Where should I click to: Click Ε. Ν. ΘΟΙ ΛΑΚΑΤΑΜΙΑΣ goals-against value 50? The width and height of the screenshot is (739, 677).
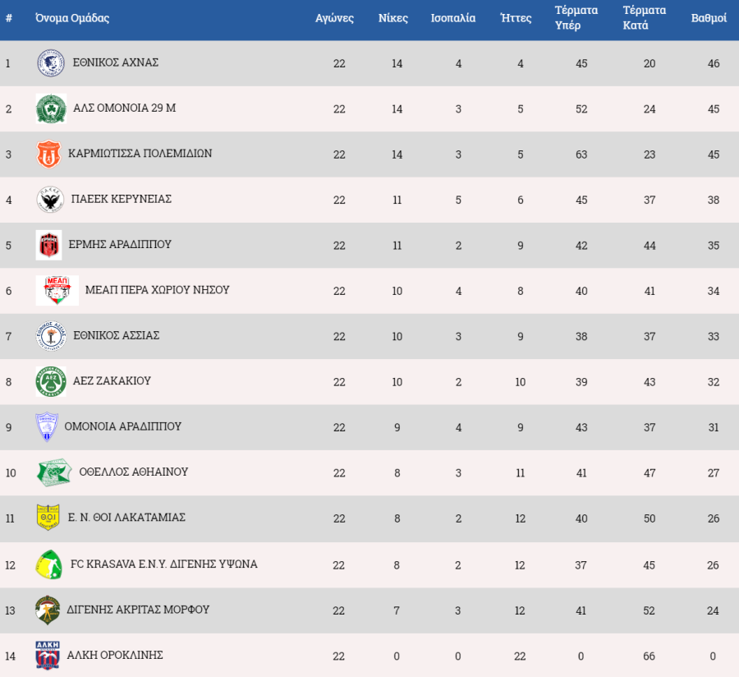[649, 518]
